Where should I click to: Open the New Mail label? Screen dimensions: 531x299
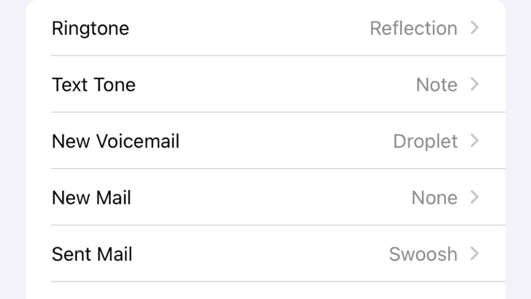coord(91,198)
